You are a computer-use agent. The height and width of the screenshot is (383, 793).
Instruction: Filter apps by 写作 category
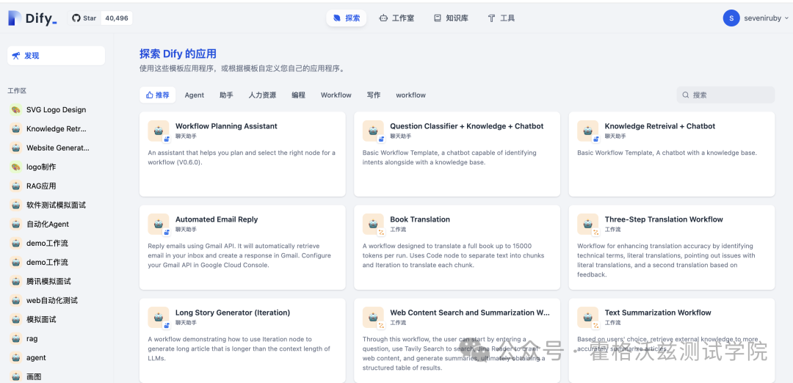coord(374,95)
